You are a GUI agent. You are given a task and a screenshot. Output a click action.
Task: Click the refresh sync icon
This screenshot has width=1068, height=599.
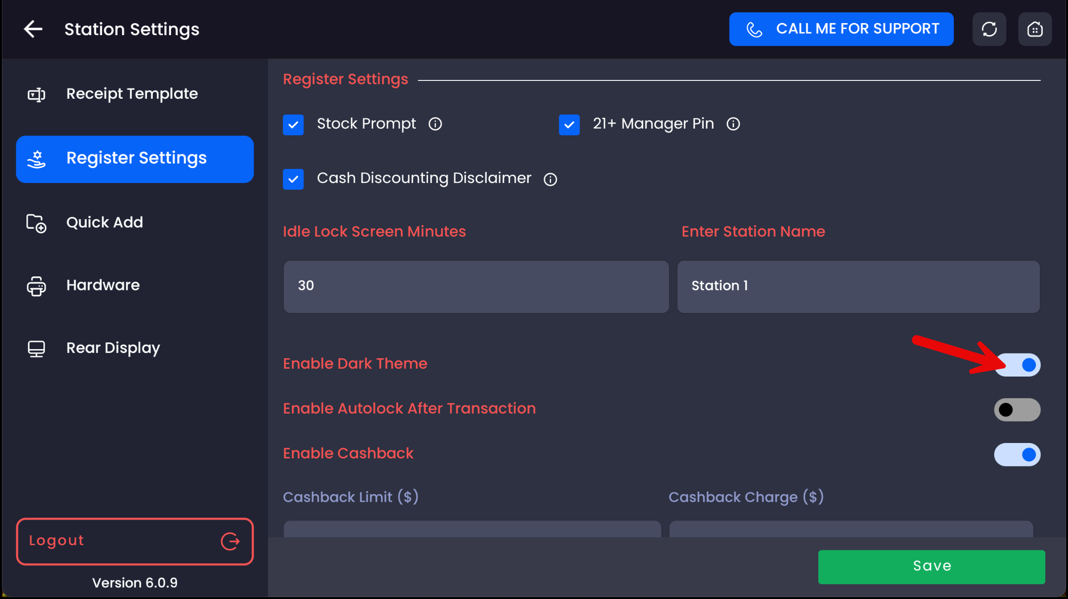click(x=989, y=29)
